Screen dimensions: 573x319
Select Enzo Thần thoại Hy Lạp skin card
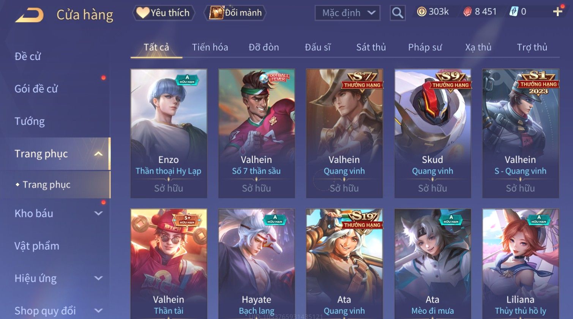[x=169, y=134]
